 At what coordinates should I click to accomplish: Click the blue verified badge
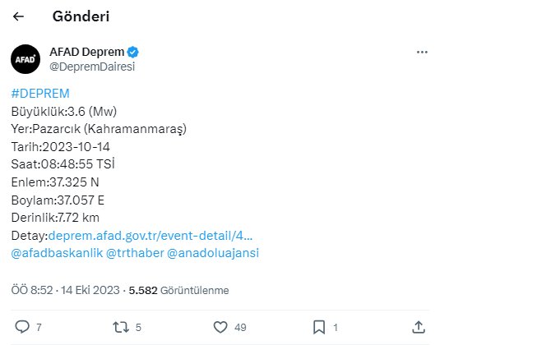pos(133,52)
